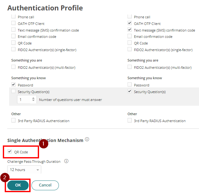This screenshot has height=195, width=199.
Task: Check 3rd Party RADIUS Authentication, right column
Action: (130, 120)
